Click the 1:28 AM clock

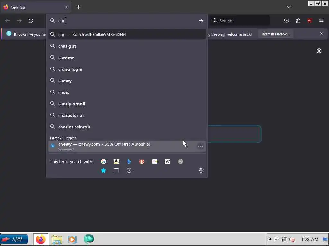(x=309, y=239)
